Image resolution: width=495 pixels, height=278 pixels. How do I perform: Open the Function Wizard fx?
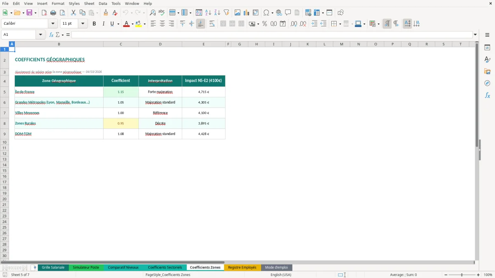click(52, 35)
